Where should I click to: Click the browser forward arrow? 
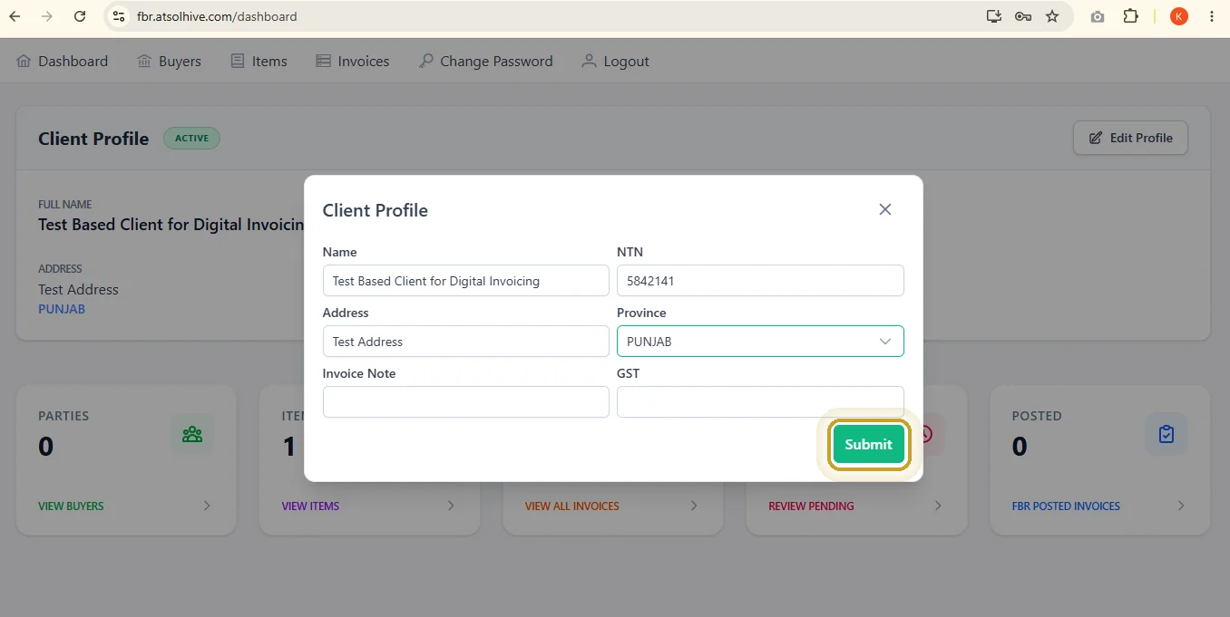pos(47,16)
